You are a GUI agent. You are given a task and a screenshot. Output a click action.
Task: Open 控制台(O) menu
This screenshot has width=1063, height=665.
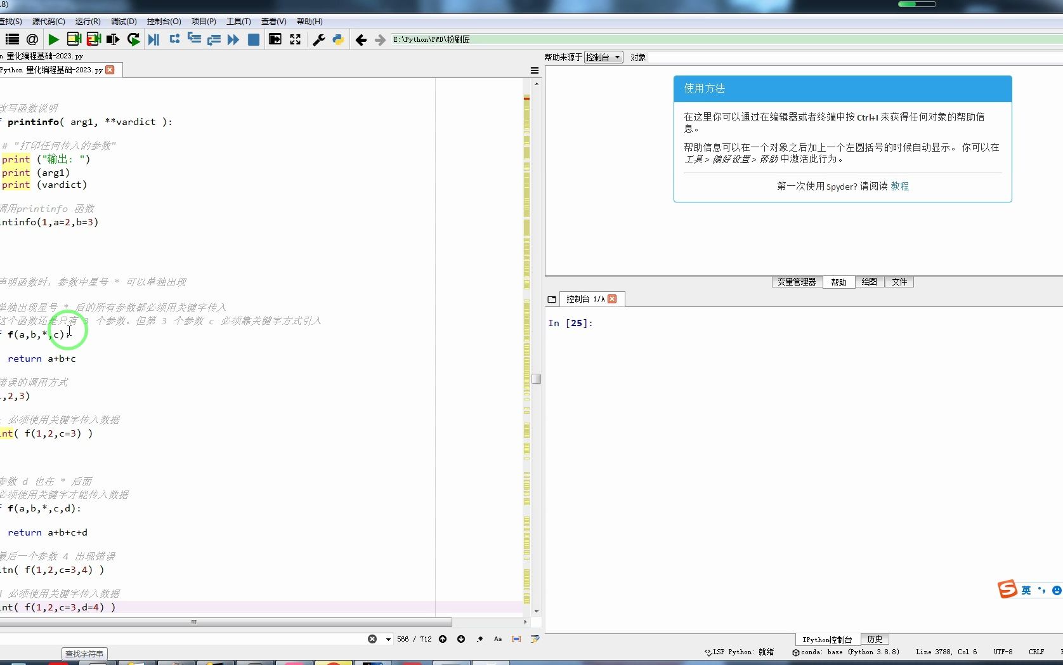[164, 21]
